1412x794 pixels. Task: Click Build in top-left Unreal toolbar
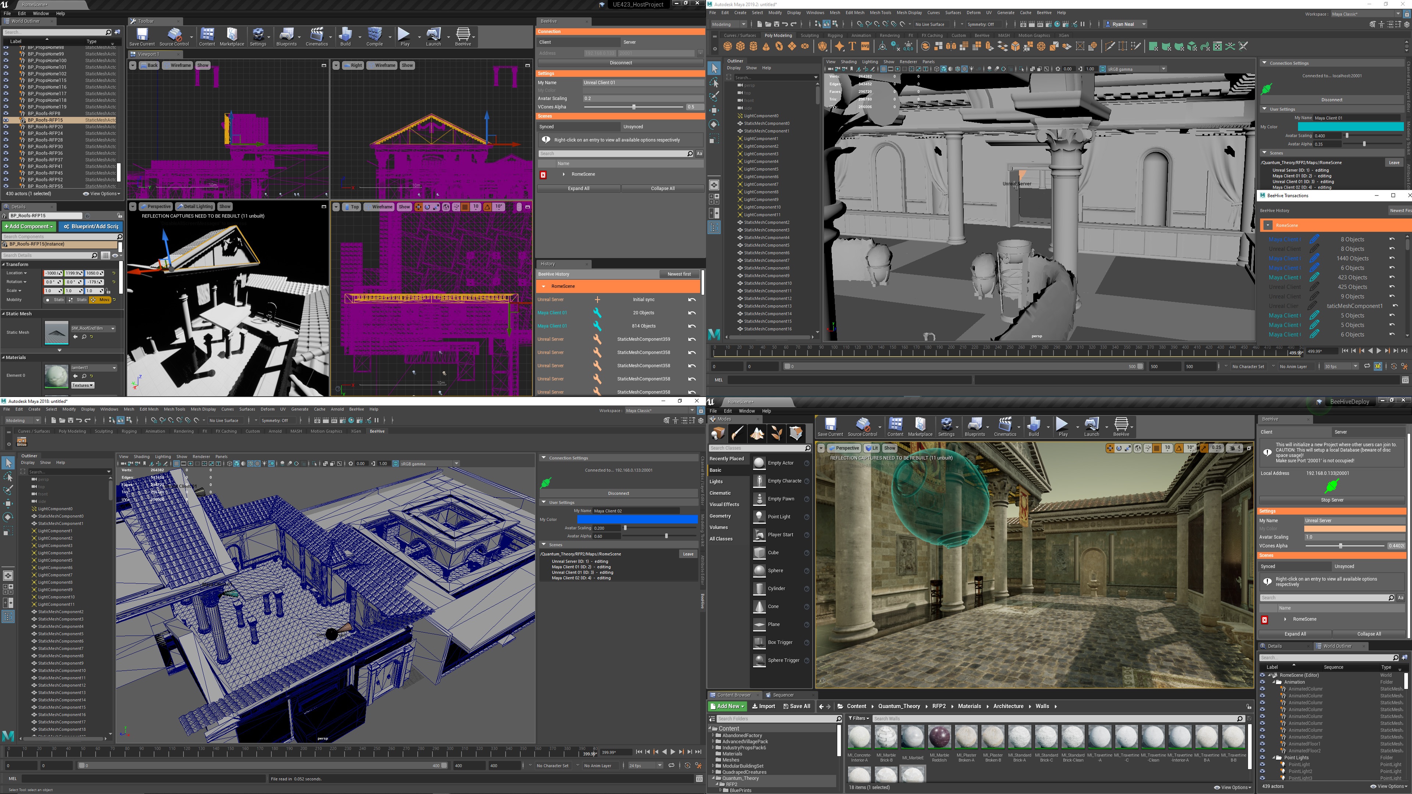pos(345,37)
